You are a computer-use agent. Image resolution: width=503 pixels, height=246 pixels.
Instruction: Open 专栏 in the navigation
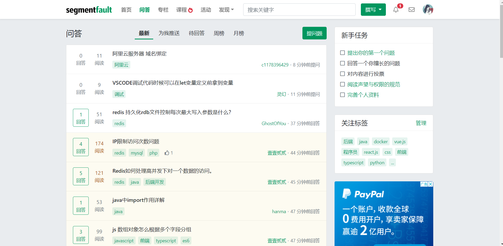[163, 10]
